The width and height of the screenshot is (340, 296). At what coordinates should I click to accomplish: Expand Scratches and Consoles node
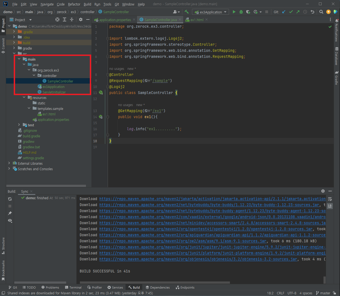9,169
